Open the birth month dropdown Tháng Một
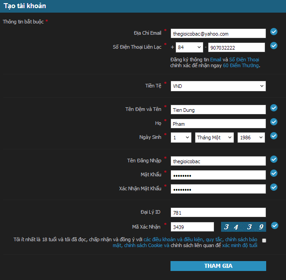 [x=214, y=138]
